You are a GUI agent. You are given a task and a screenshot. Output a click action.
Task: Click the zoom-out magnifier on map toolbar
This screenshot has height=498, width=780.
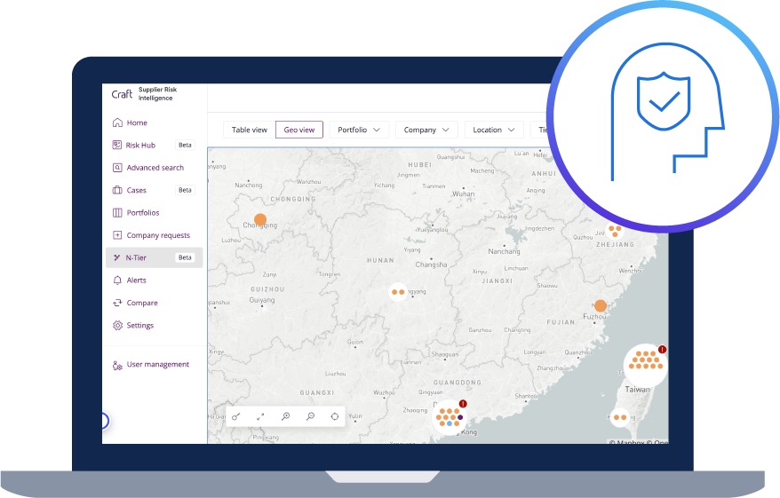[x=310, y=416]
